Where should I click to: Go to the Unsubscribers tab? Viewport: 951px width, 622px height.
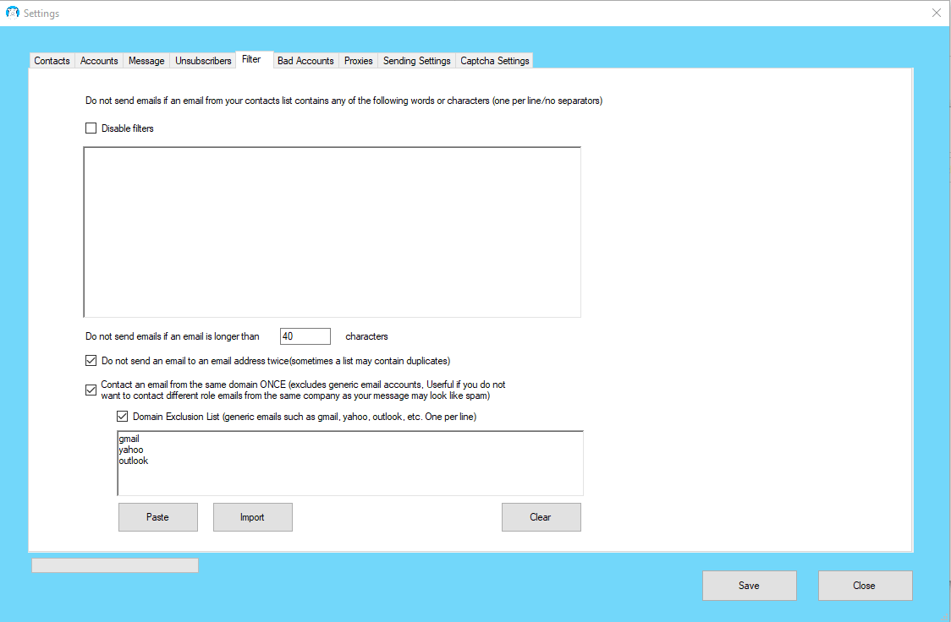203,61
